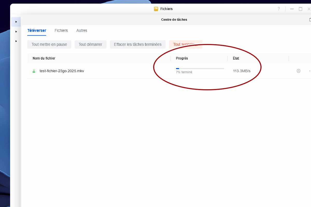The height and width of the screenshot is (207, 311).
Task: Switch to the Téléverser tab
Action: 37,31
